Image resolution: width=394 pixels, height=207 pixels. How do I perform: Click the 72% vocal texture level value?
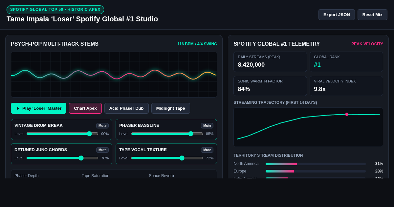(x=209, y=158)
